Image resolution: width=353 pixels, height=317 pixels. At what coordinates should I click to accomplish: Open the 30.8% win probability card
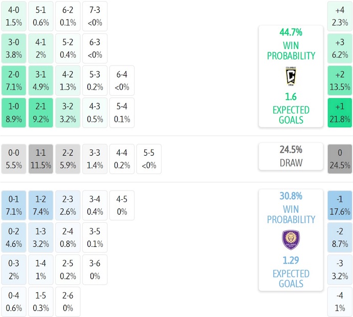tap(291, 240)
